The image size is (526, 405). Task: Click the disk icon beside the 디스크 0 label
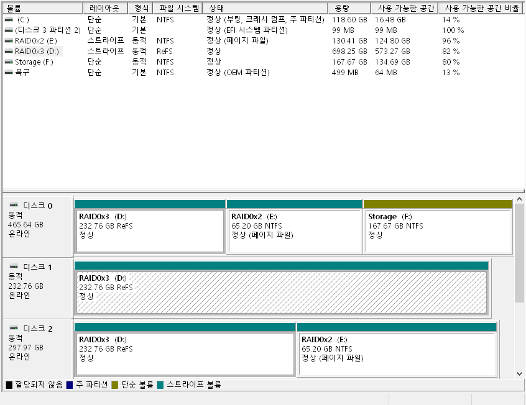[x=14, y=204]
